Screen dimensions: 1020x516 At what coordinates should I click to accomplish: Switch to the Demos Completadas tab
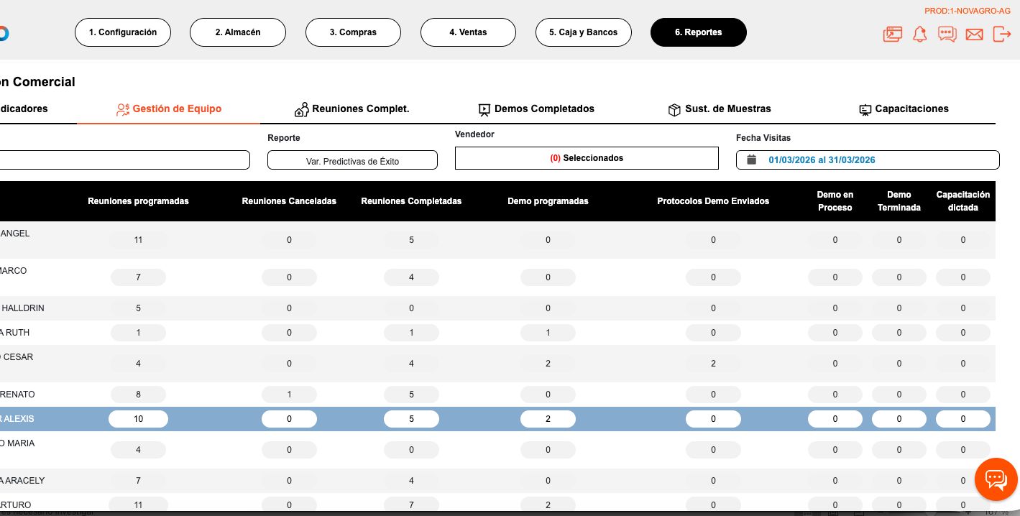(x=536, y=109)
